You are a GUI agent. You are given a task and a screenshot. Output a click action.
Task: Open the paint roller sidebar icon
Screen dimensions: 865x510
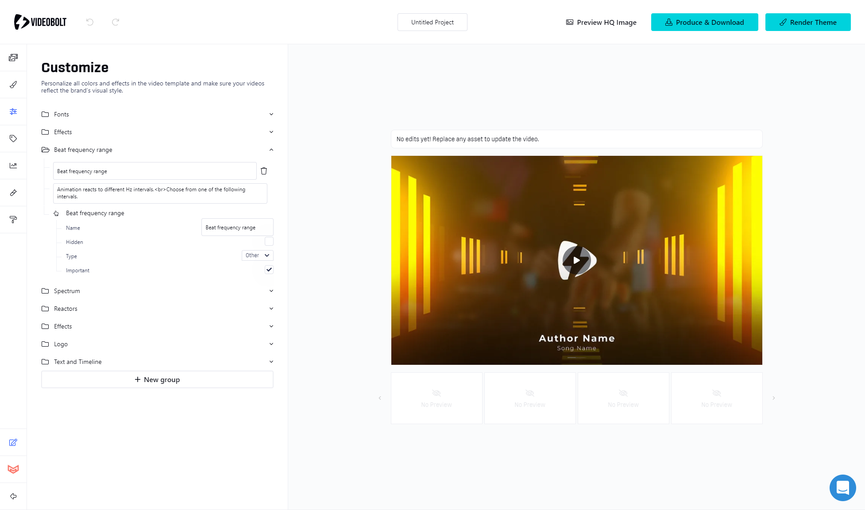point(13,220)
